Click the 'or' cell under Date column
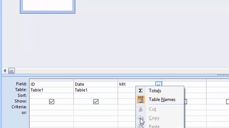 tap(96, 113)
